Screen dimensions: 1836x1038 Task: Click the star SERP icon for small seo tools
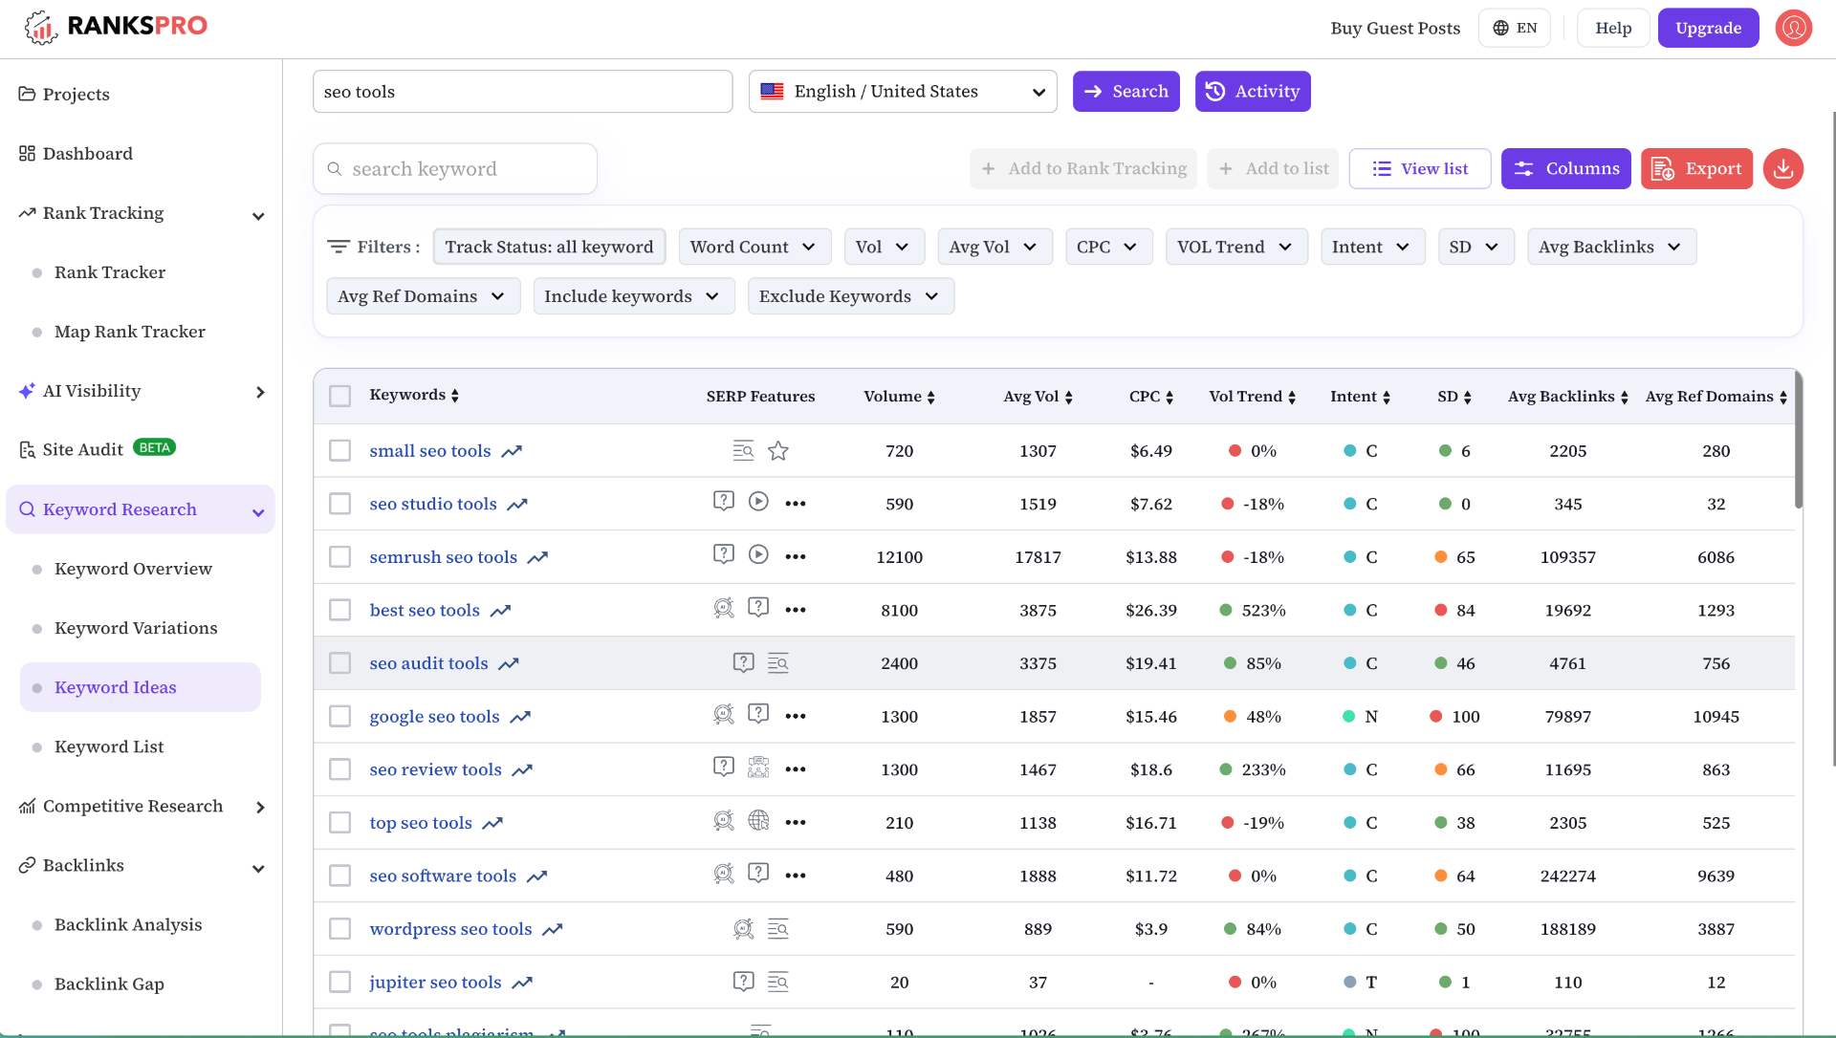coord(778,451)
